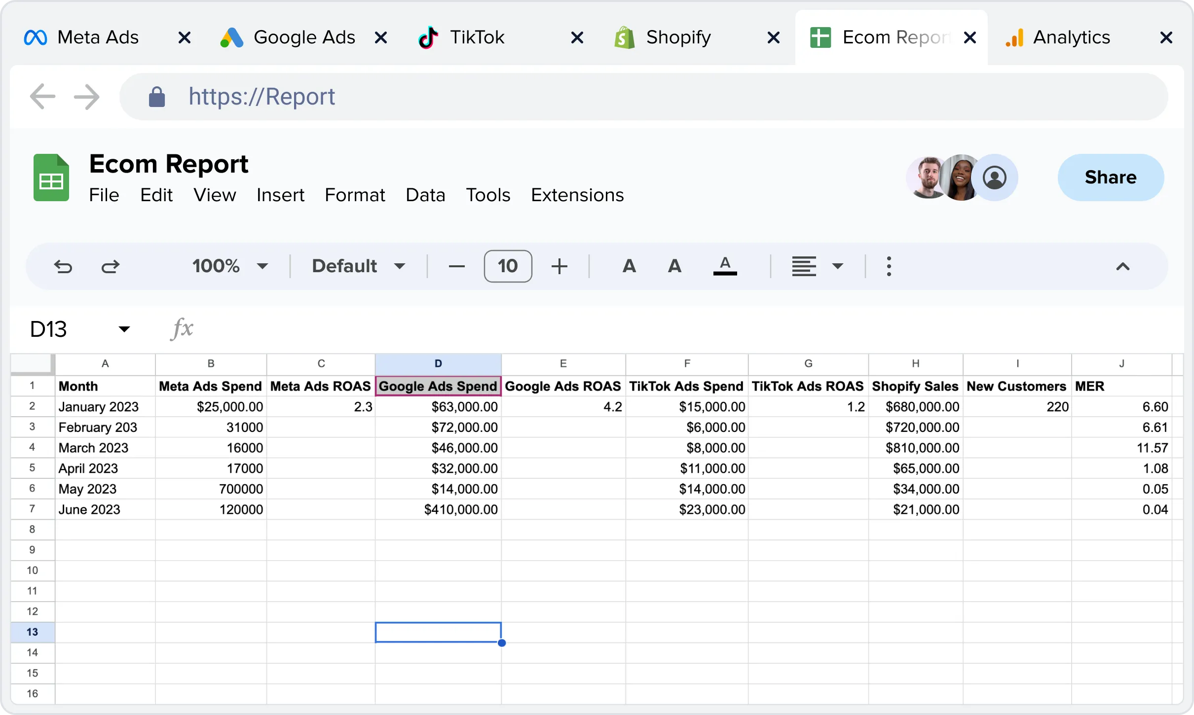
Task: Open the 100% zoom dropdown
Action: pyautogui.click(x=230, y=267)
